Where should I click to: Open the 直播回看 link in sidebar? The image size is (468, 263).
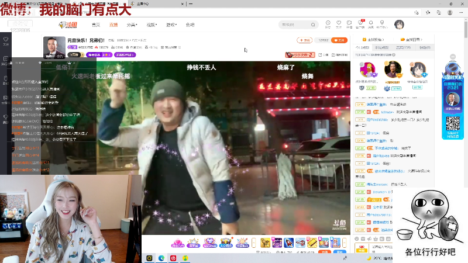point(412,39)
